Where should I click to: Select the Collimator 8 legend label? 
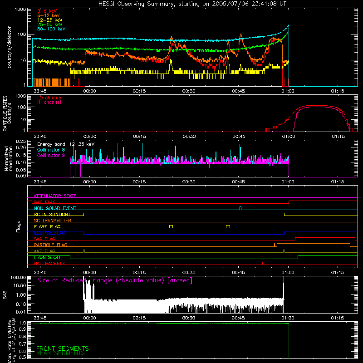[x=51, y=150]
